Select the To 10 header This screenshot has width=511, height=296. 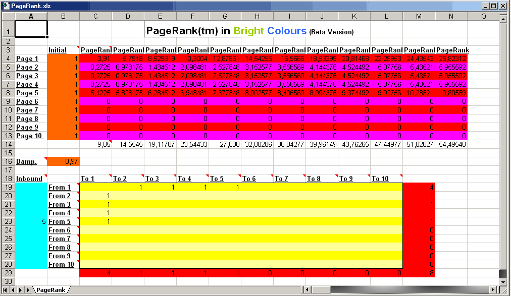pos(386,179)
